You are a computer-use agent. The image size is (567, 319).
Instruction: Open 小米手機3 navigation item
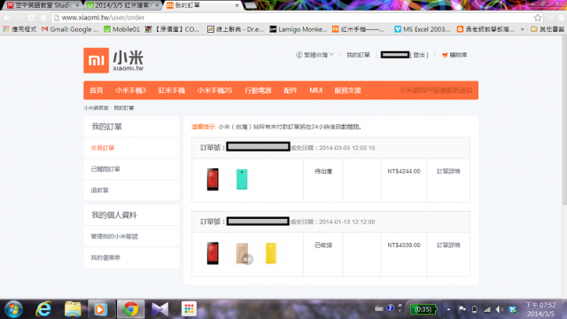point(130,90)
